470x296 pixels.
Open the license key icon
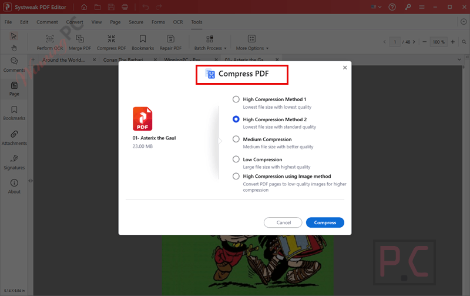[x=408, y=7]
